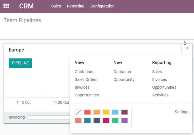This screenshot has height=135, width=194.
Task: Select the no-color swatch with red slash
Action: 78,112
